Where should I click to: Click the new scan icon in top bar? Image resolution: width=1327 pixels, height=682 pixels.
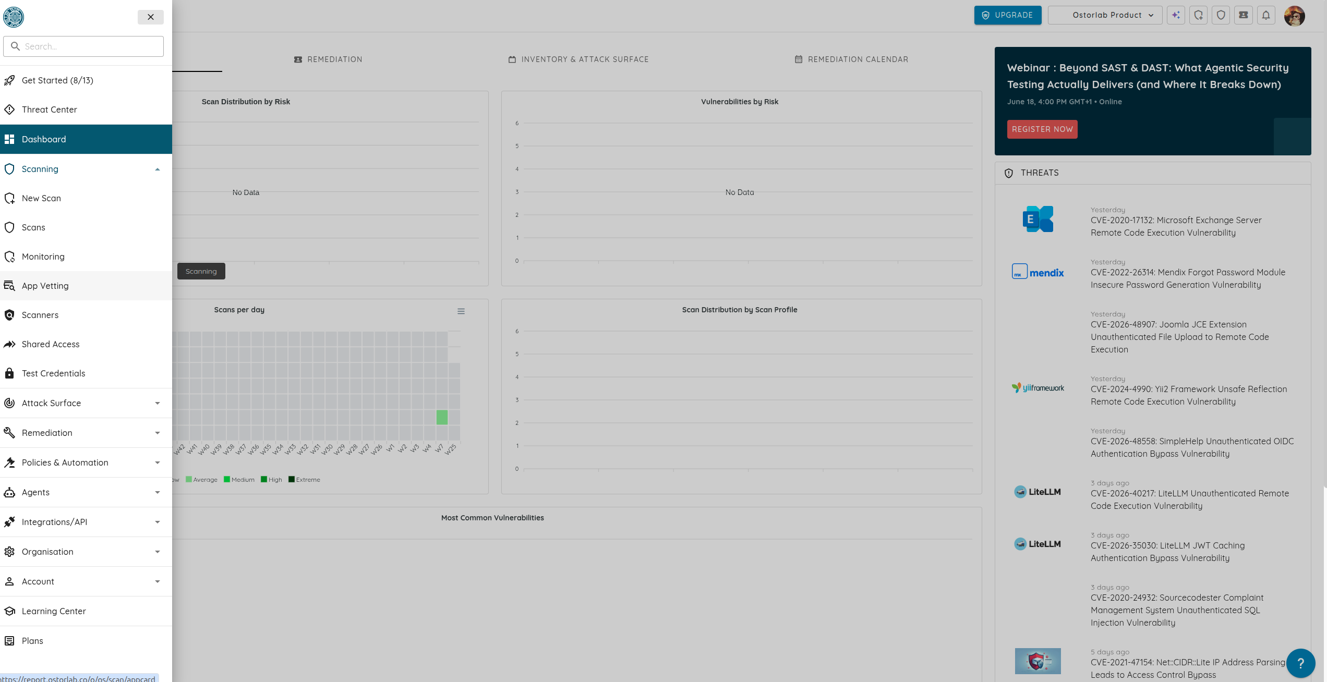1199,15
